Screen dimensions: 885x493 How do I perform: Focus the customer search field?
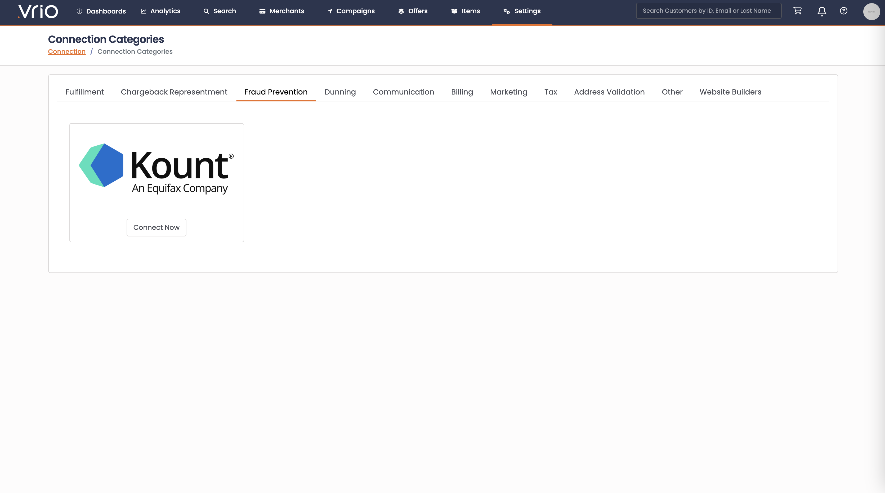tap(709, 11)
